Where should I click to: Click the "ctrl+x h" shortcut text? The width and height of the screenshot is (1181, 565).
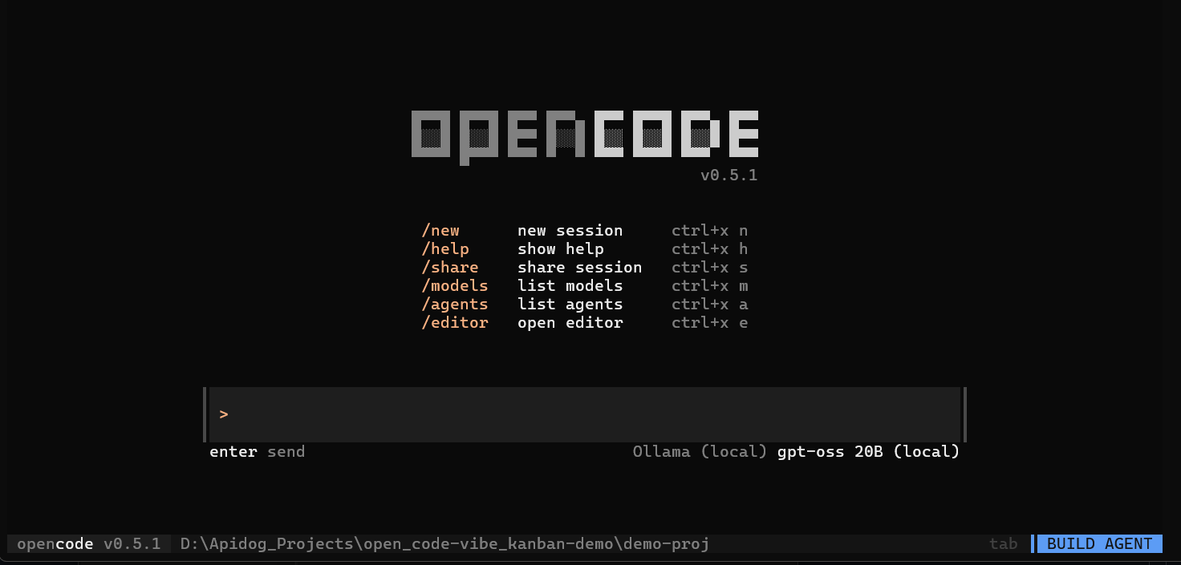tap(709, 249)
